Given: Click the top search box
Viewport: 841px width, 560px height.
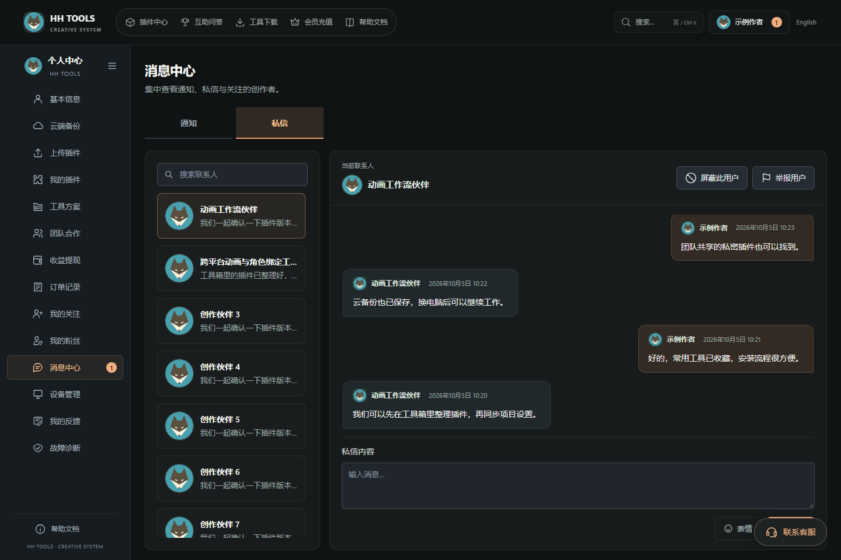Looking at the screenshot, I should point(658,22).
